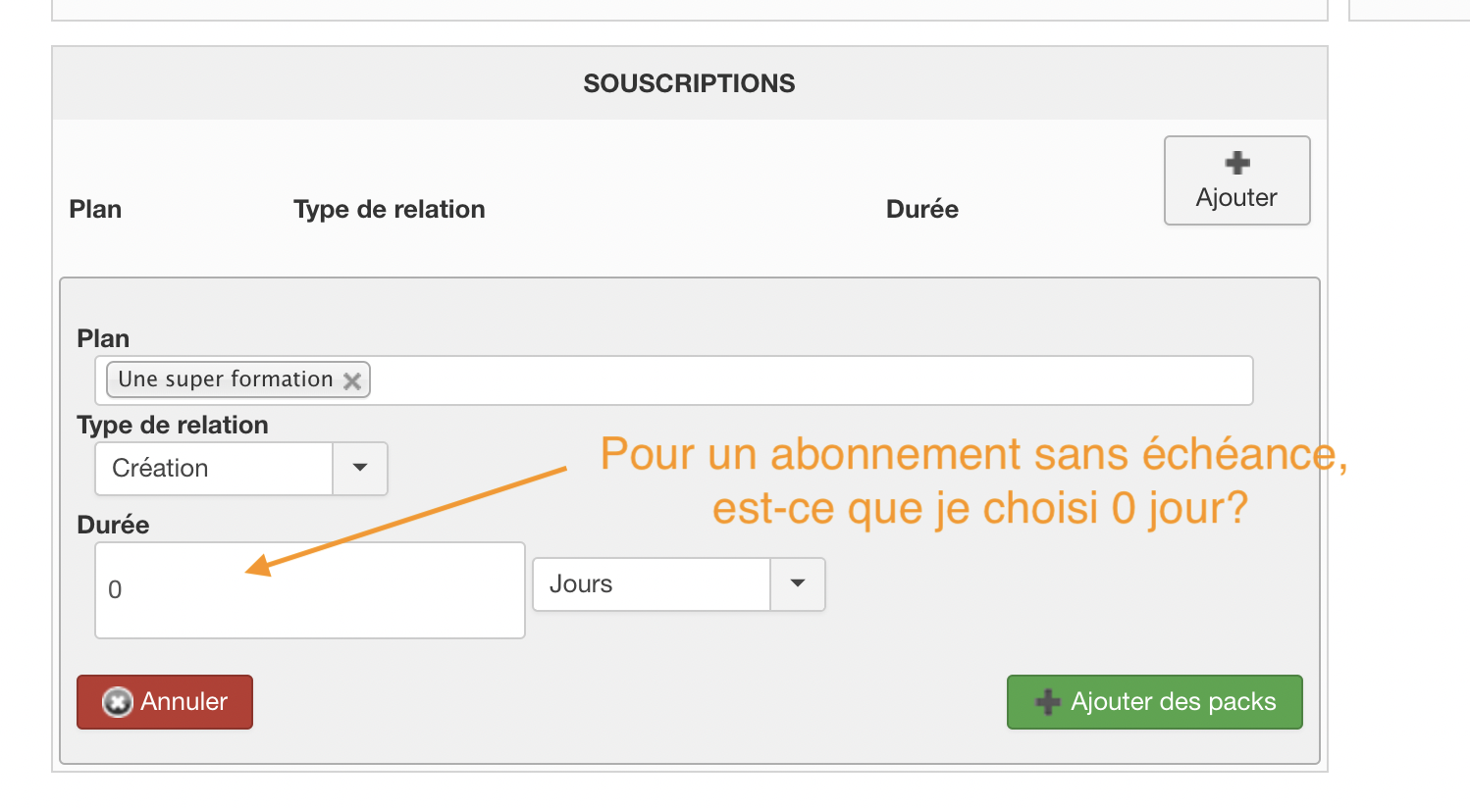Remove the "Une super formation" plan tag
The image size is (1470, 808).
(352, 380)
